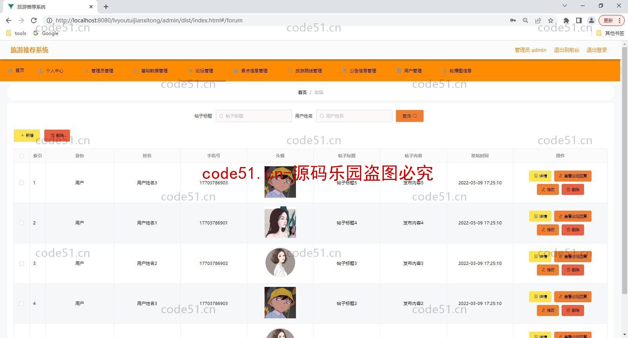628x338 pixels.
Task: Expand the 个人中心 menu
Action: (54, 71)
